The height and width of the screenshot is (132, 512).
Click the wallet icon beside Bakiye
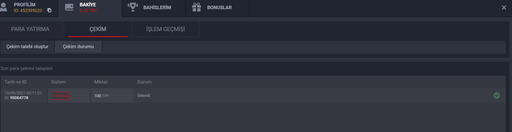(x=69, y=7)
